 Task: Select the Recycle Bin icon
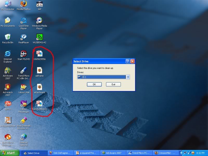click(8, 39)
